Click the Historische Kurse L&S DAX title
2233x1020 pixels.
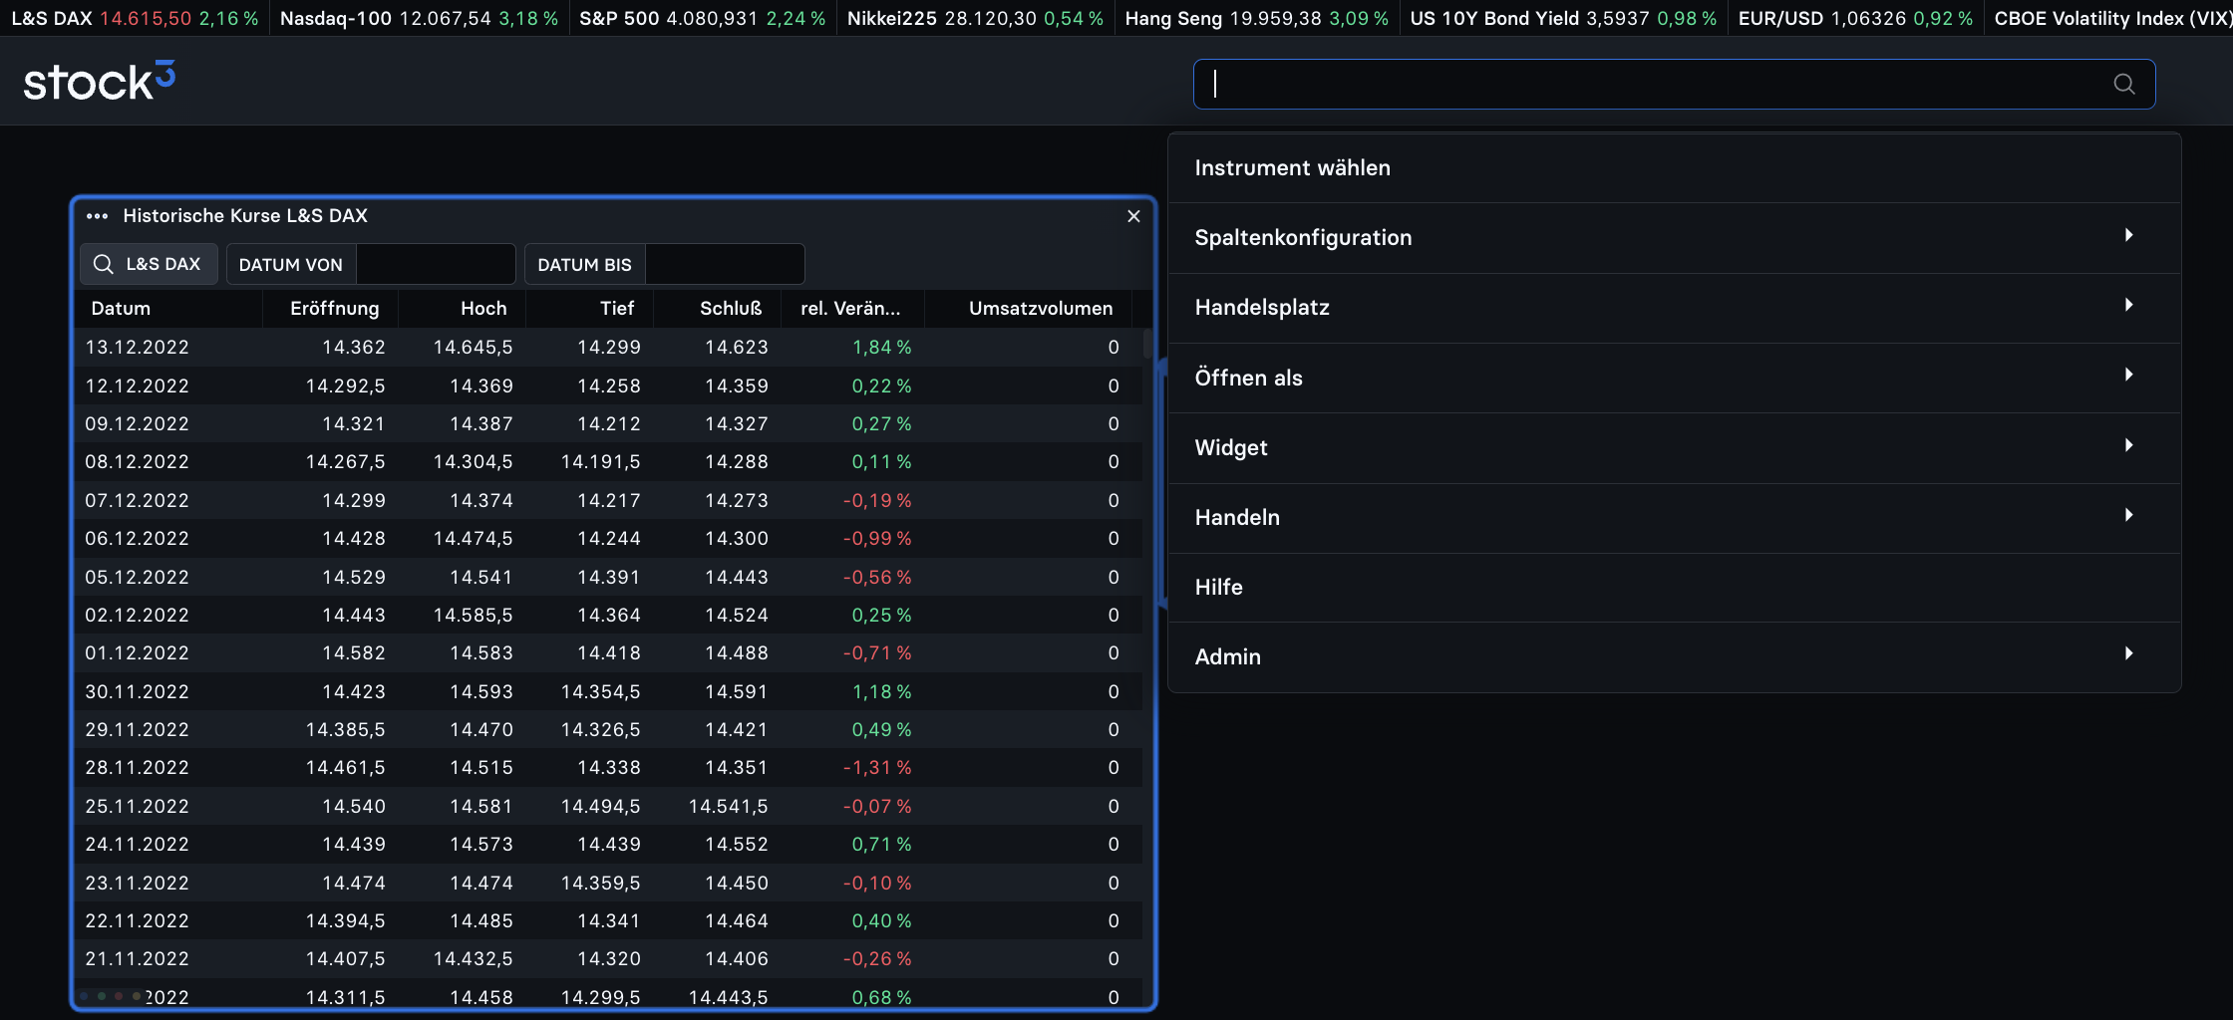245,216
